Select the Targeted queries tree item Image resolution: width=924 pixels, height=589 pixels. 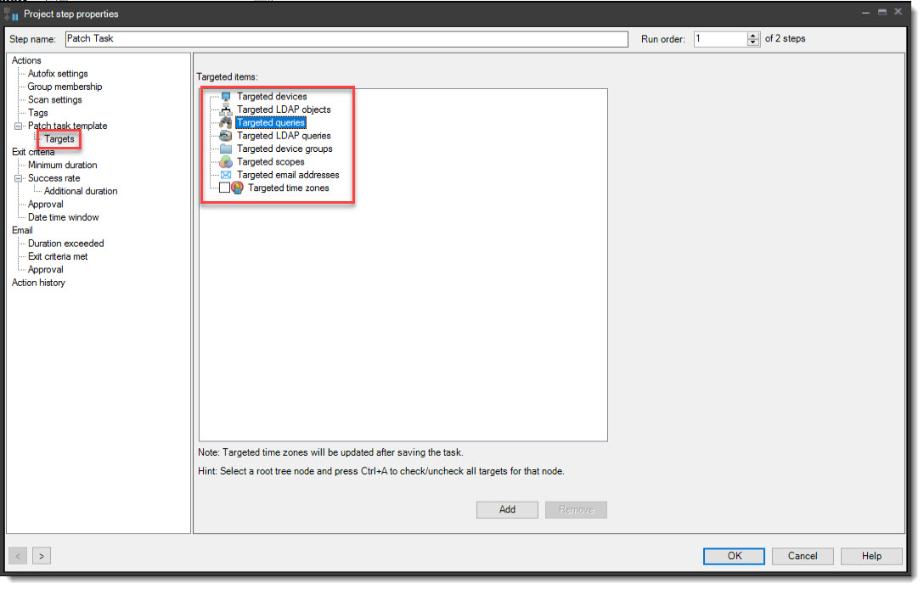tap(269, 122)
